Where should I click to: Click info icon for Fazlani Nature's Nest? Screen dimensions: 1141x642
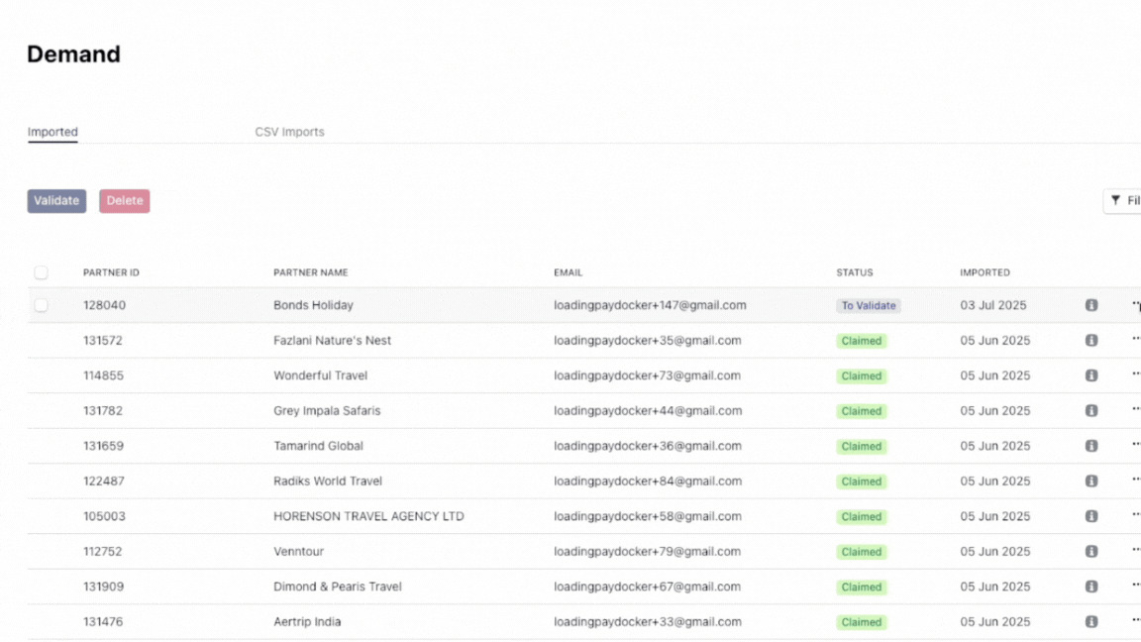pos(1091,341)
